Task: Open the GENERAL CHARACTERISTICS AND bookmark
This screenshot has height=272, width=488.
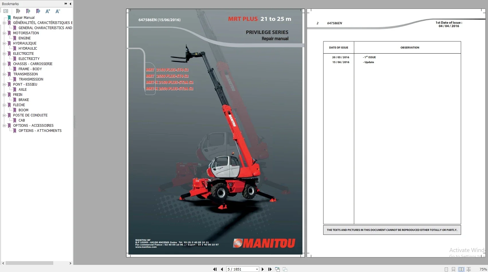Action: [x=45, y=28]
